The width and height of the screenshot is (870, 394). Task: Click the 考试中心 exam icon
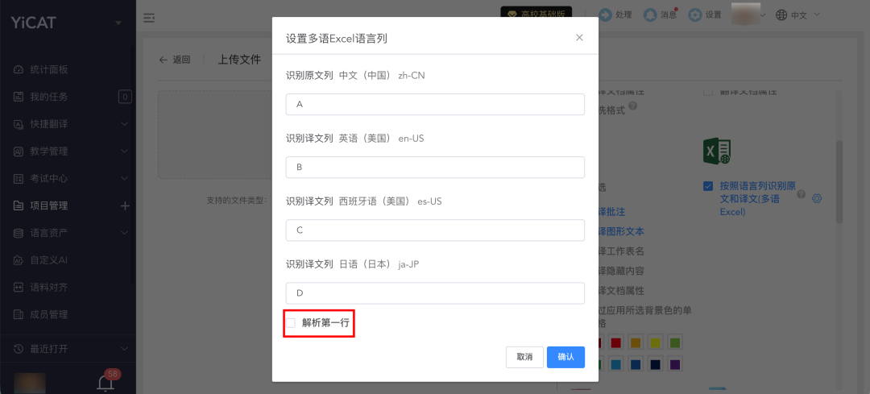click(19, 178)
